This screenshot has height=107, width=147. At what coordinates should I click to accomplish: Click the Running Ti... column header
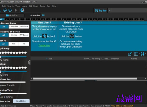pos(98,59)
